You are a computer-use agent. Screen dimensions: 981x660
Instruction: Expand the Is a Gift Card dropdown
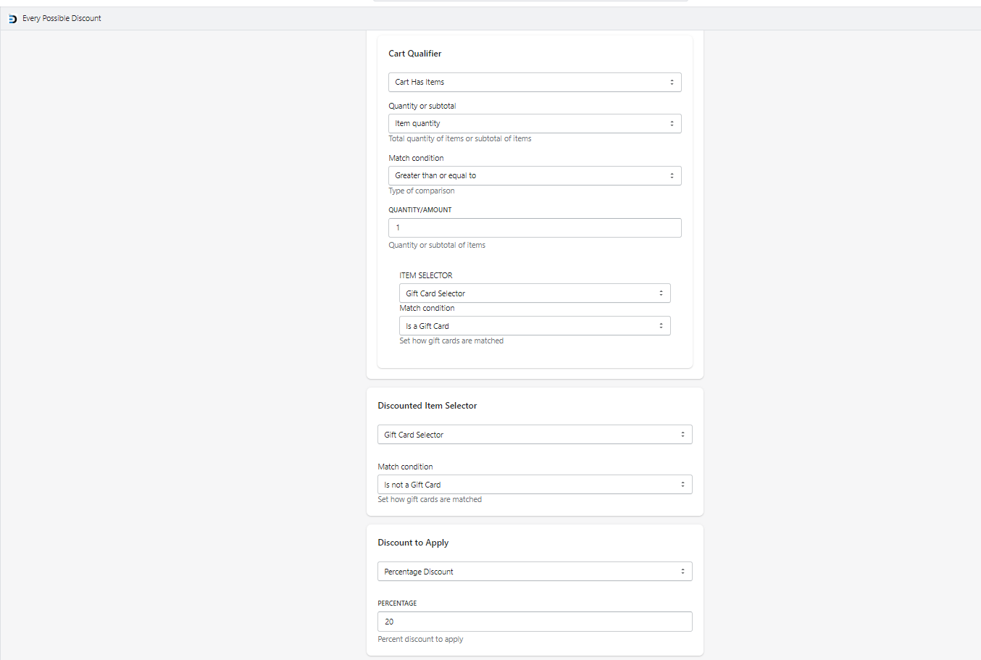point(535,326)
